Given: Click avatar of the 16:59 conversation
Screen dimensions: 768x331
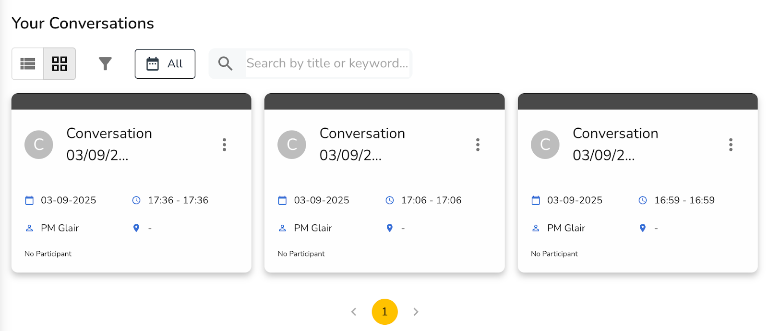Looking at the screenshot, I should [545, 145].
